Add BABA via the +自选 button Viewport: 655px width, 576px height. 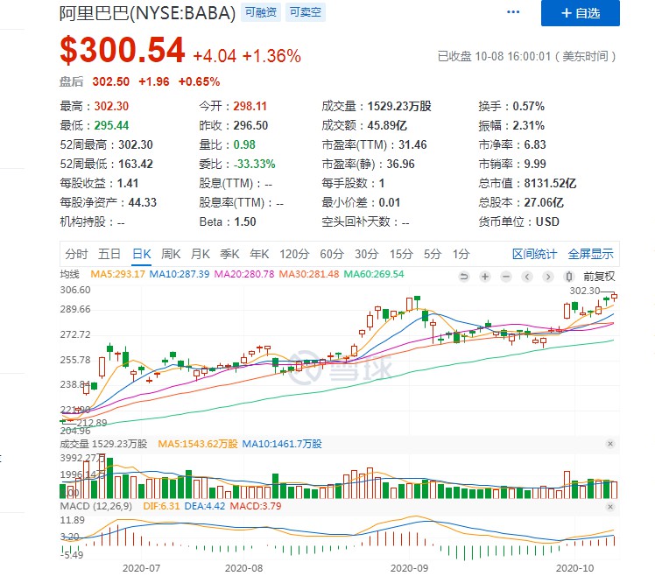pos(581,13)
